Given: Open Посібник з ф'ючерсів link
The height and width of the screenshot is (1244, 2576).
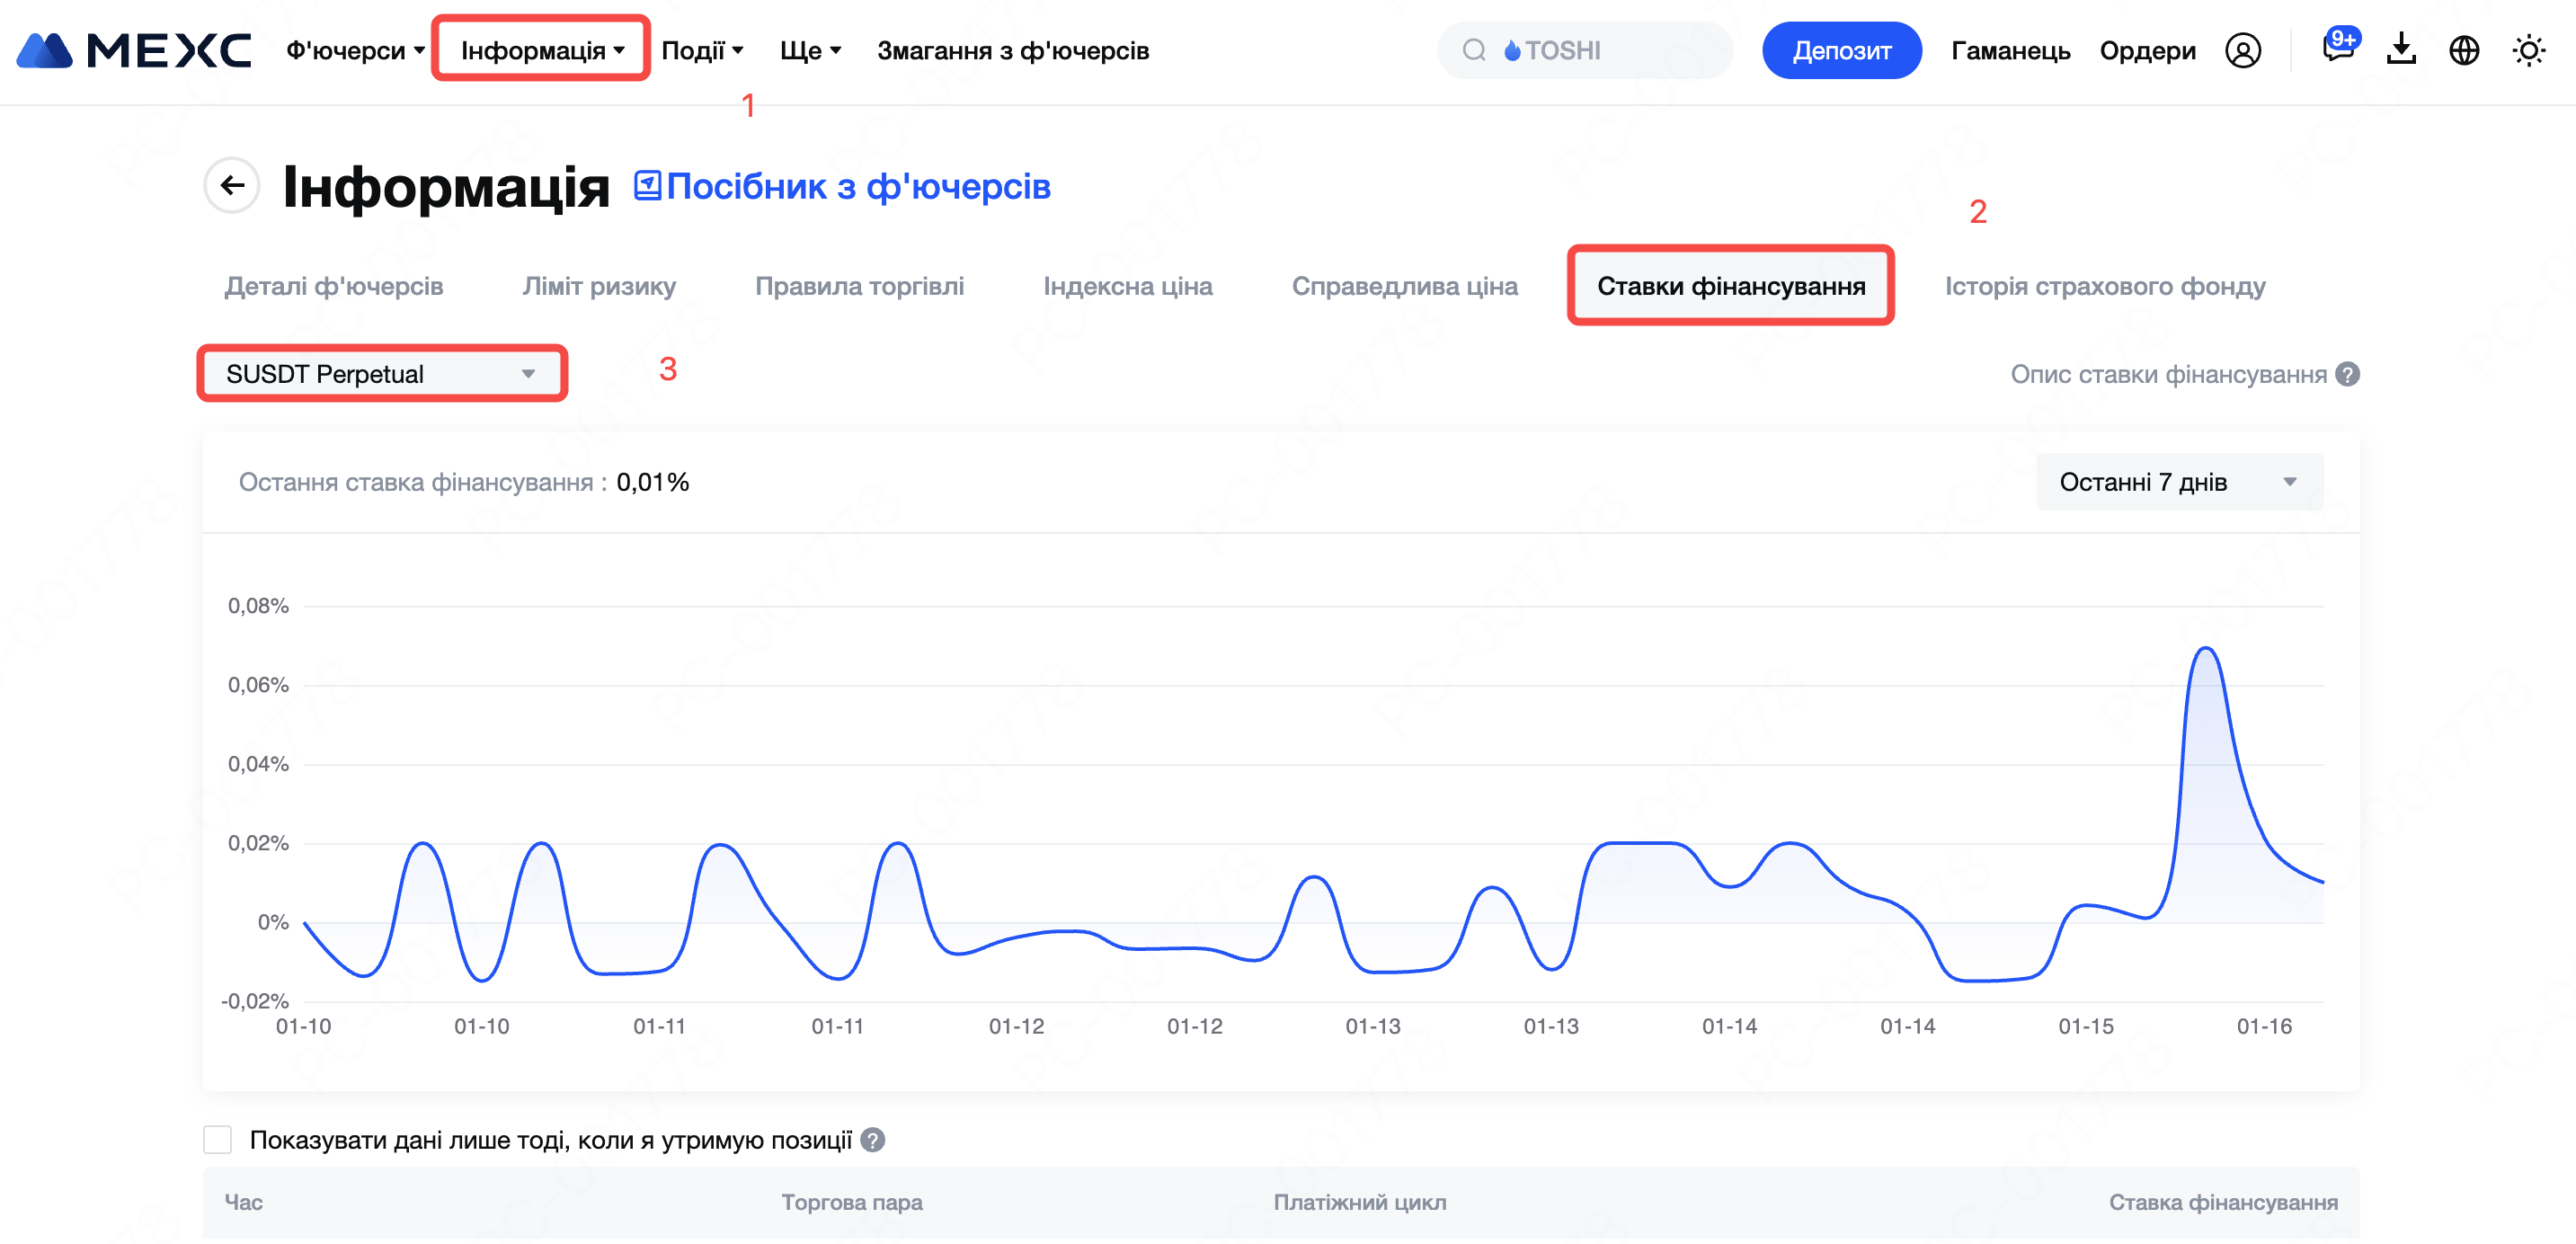Looking at the screenshot, I should [843, 186].
